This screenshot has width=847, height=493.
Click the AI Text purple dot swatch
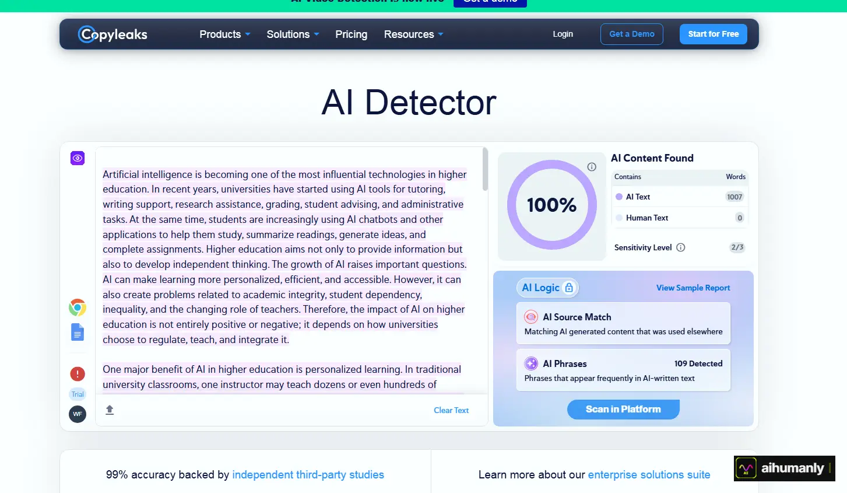pyautogui.click(x=619, y=197)
